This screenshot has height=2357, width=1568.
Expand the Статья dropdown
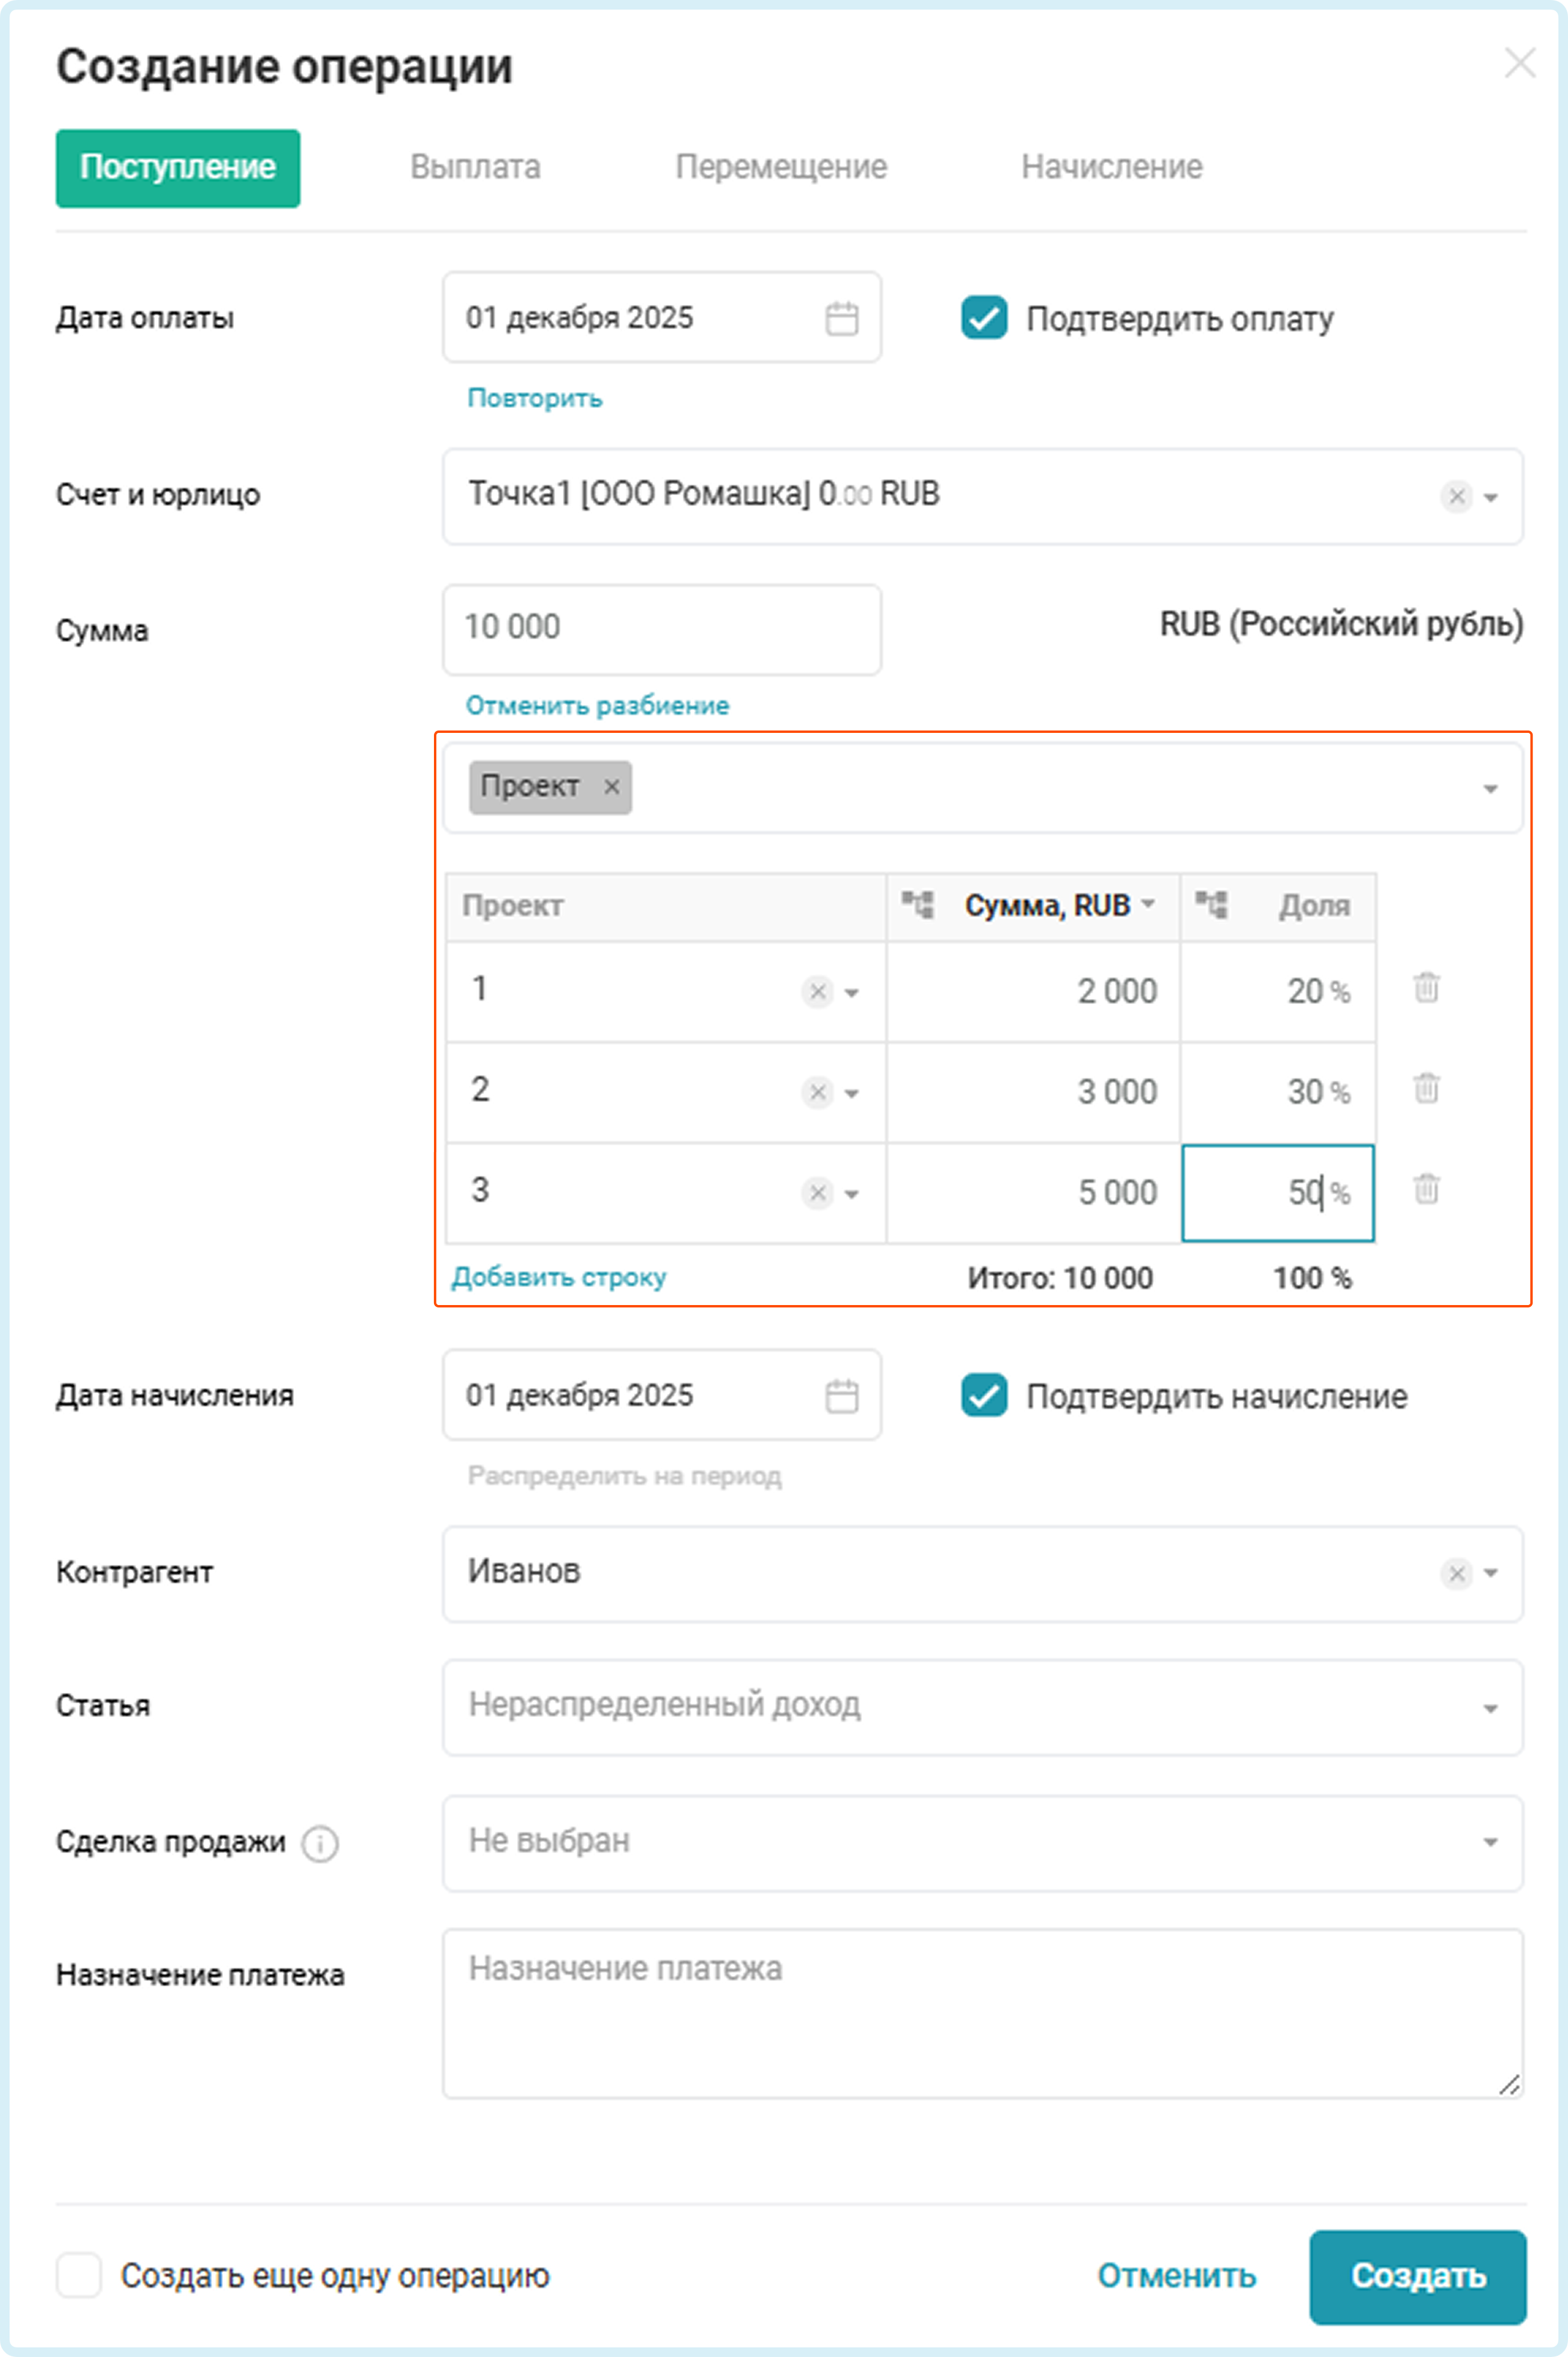pyautogui.click(x=1489, y=1709)
